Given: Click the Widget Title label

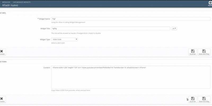Looking at the screenshot, I should [45, 29].
